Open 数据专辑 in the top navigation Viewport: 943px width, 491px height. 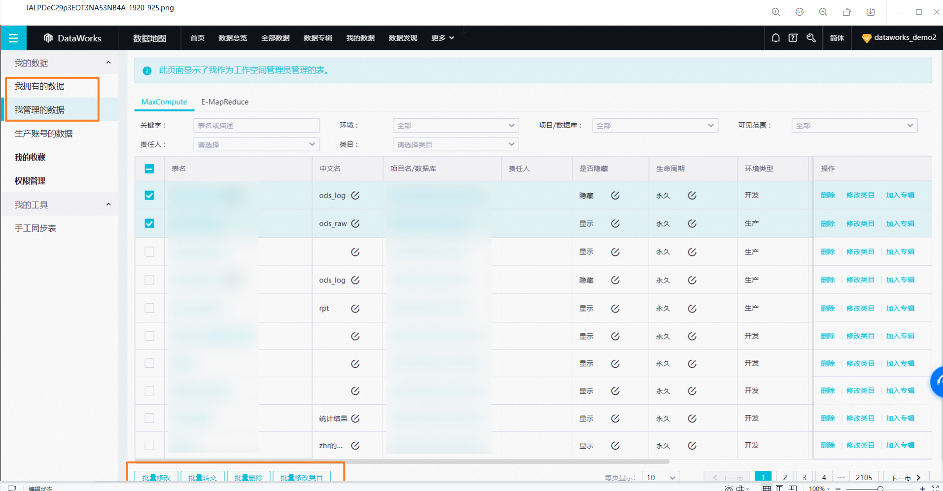(x=317, y=38)
